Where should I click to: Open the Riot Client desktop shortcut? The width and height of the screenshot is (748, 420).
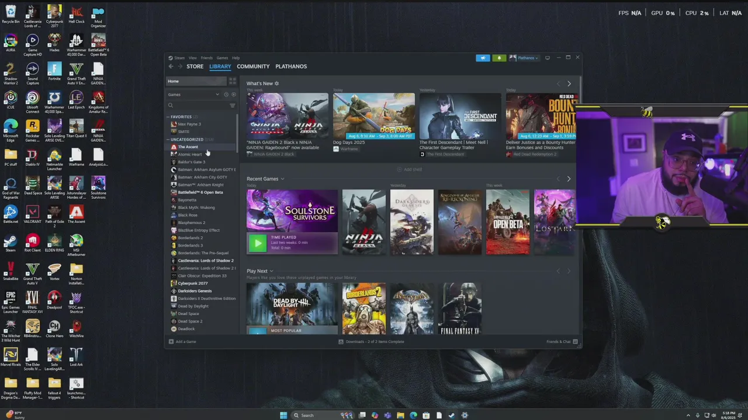click(33, 244)
